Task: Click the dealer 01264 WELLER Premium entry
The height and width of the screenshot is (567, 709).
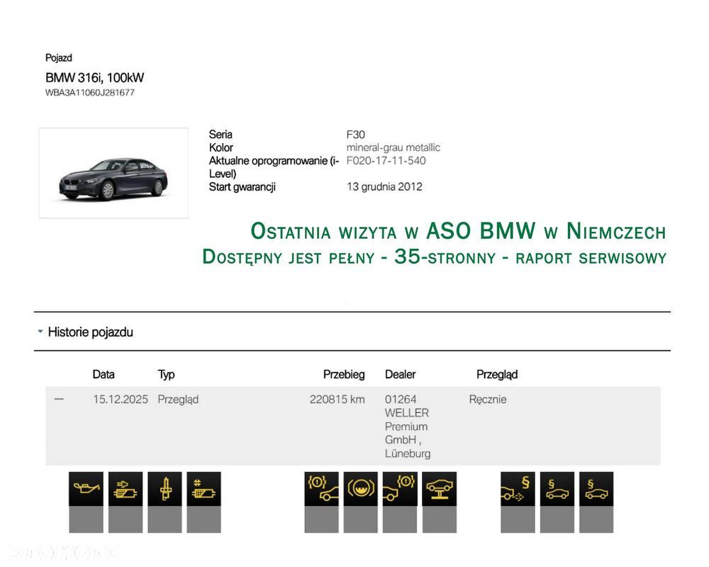Action: coord(408,426)
